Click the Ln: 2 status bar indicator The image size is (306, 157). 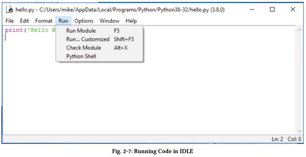(277, 139)
